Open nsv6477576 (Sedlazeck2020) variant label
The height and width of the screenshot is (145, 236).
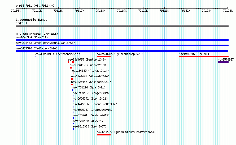(x=37, y=48)
